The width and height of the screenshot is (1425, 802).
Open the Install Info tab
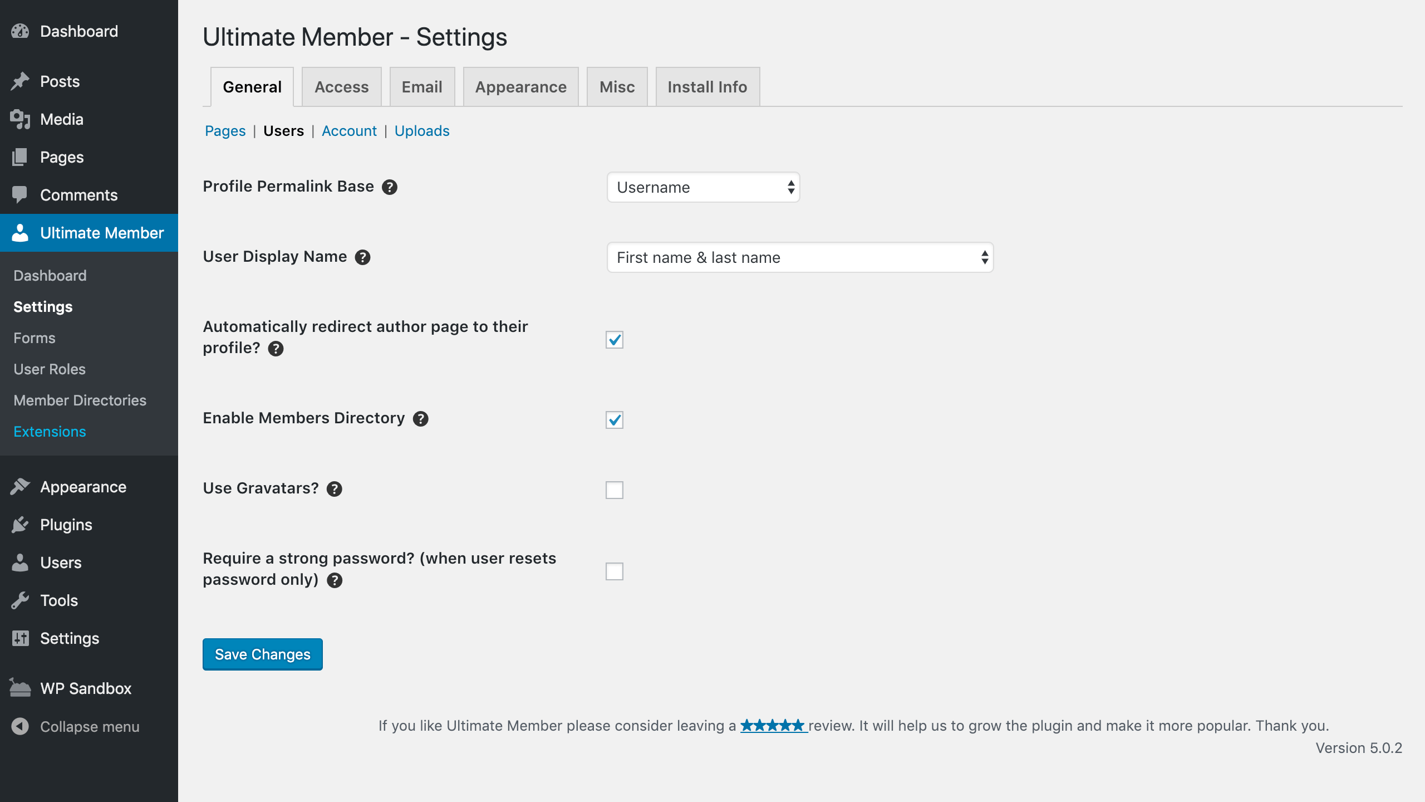click(x=707, y=87)
